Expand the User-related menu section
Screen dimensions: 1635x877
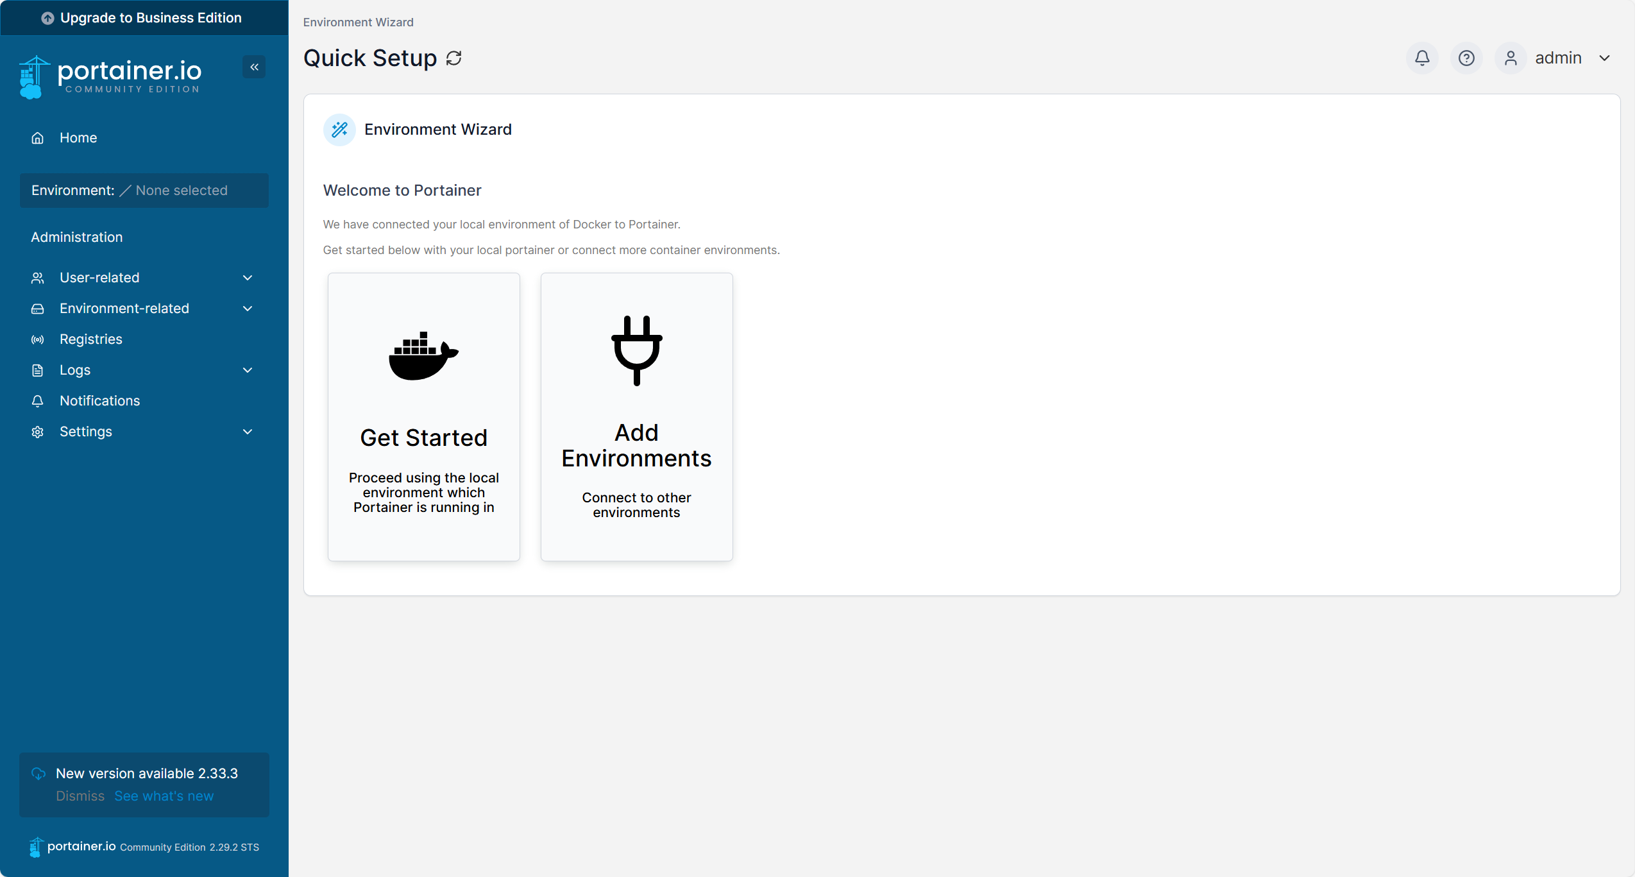[248, 278]
